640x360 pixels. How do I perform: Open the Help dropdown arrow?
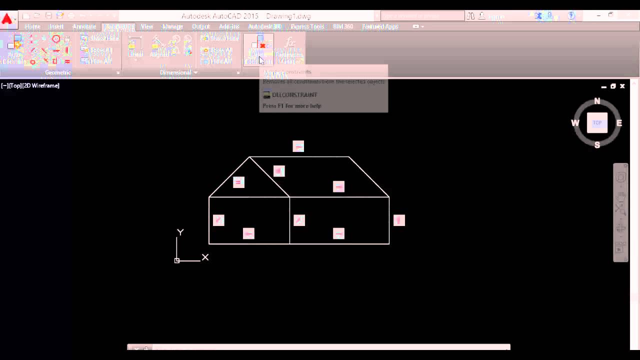coord(579,16)
